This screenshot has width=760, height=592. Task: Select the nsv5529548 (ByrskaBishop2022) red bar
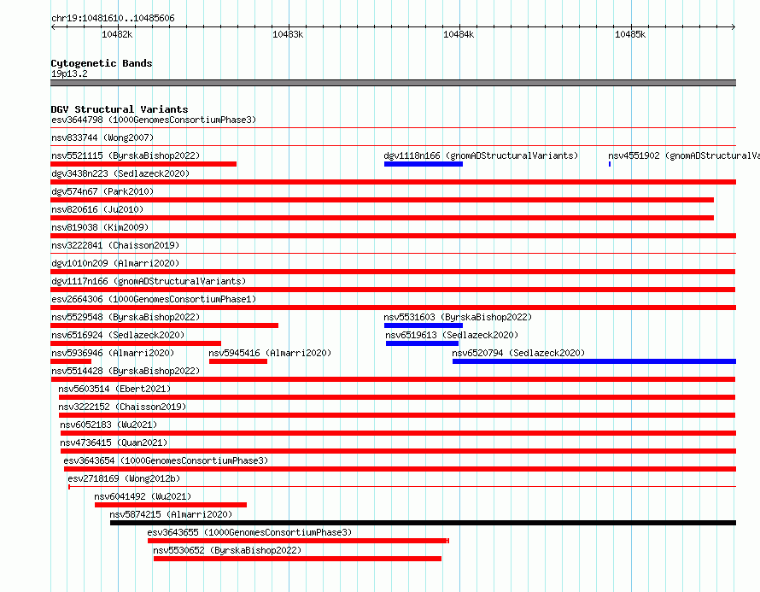click(164, 325)
